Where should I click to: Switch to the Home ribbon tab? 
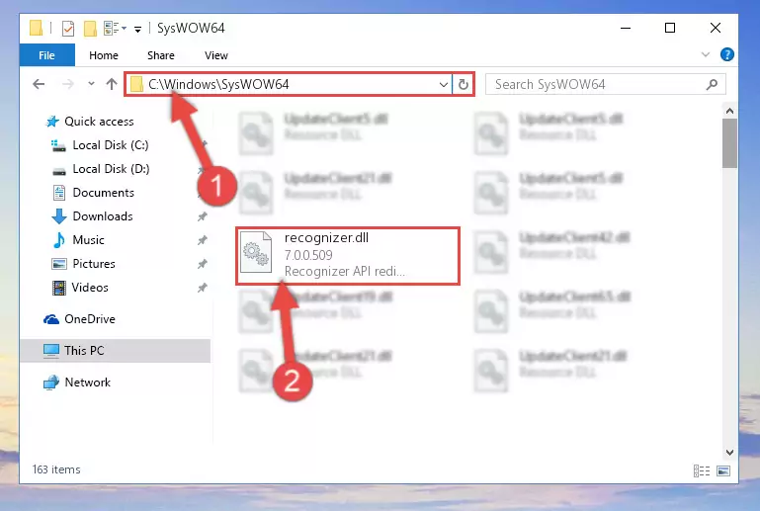pyautogui.click(x=103, y=55)
